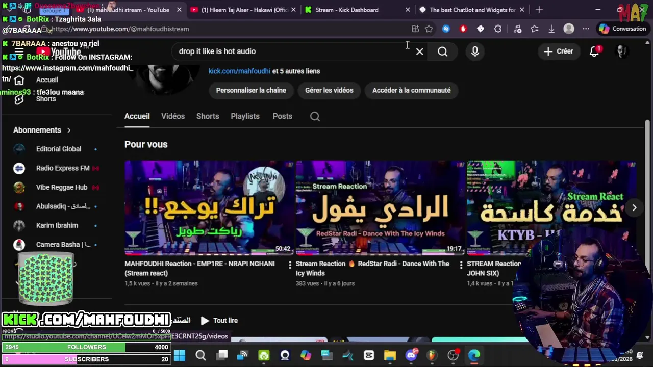
Task: Select the Shorts channel tab
Action: pos(208,116)
